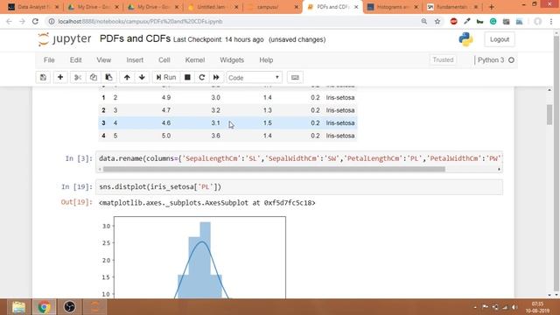The width and height of the screenshot is (560, 315).
Task: Open the Widgets menu
Action: tap(232, 60)
